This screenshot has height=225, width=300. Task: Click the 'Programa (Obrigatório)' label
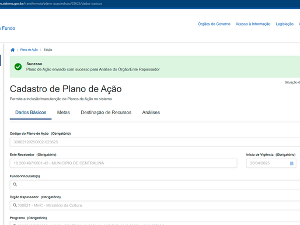click(x=28, y=218)
